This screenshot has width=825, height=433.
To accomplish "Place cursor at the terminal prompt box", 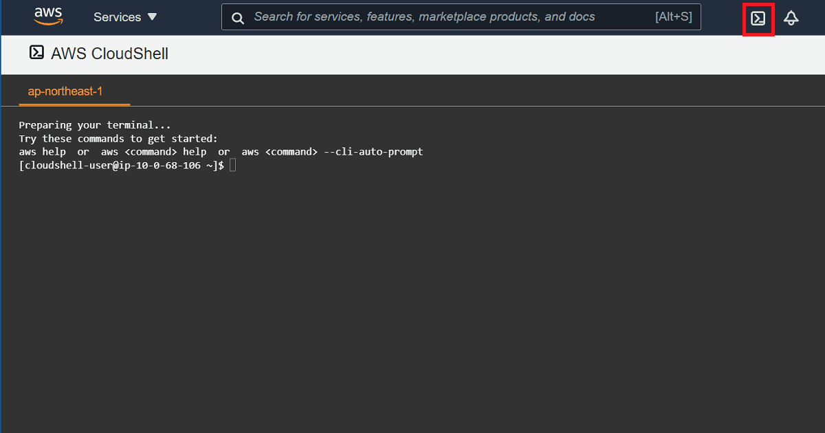I will [x=233, y=165].
